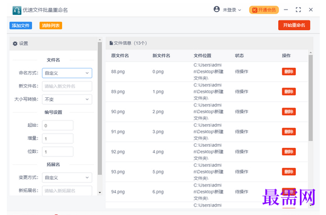
Task: Click 待操作 status in 91.png row
Action: pos(242,131)
